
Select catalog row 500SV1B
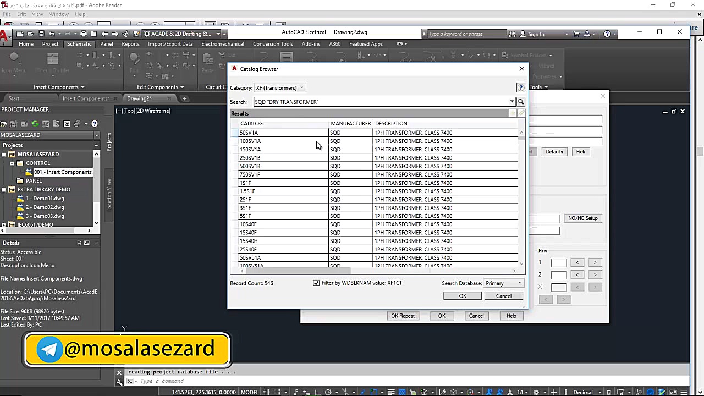[250, 166]
